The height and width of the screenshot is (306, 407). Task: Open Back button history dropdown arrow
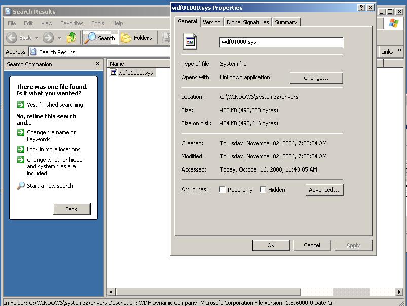[x=37, y=38]
